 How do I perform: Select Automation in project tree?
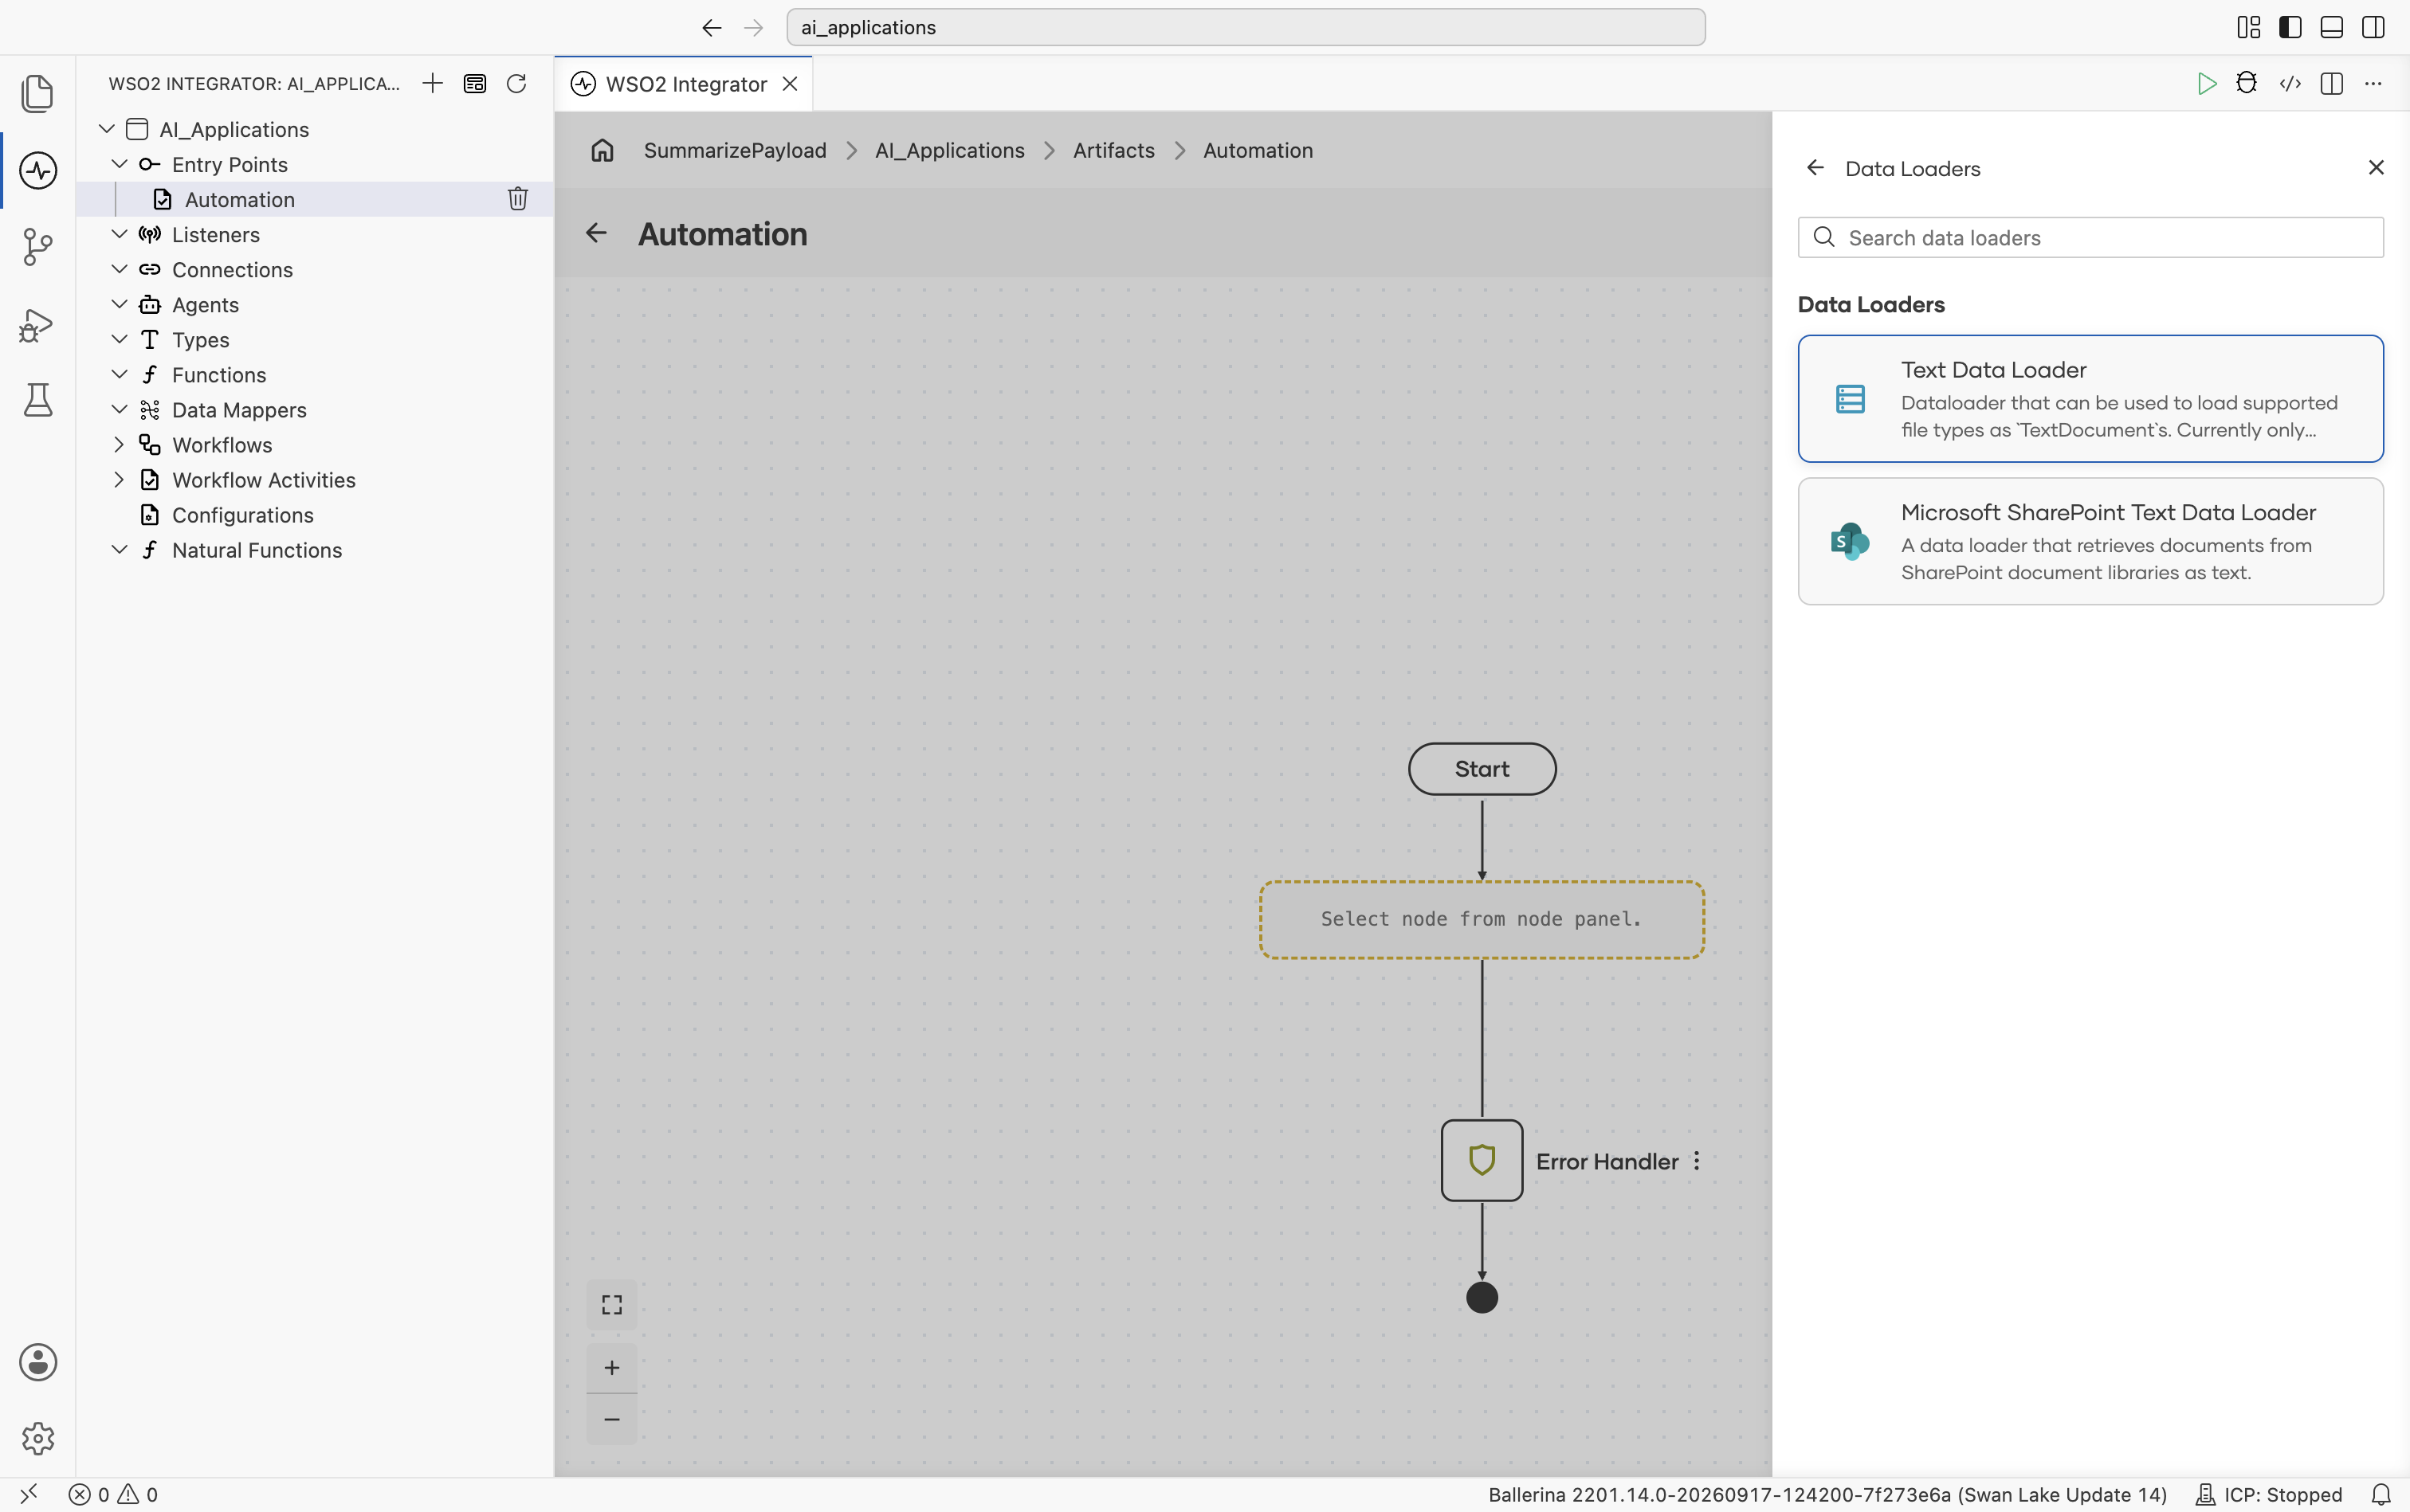click(x=314, y=199)
